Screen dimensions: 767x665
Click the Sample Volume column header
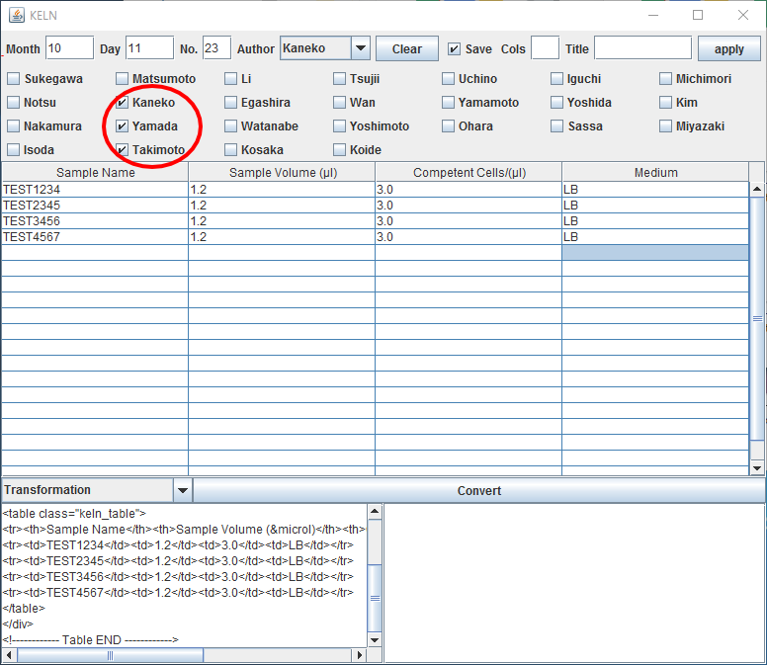click(283, 172)
